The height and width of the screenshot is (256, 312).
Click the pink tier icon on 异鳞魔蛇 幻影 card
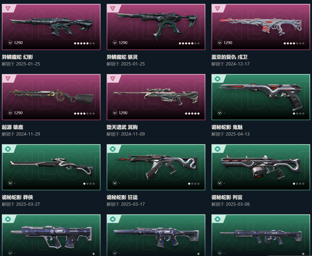pos(8,8)
